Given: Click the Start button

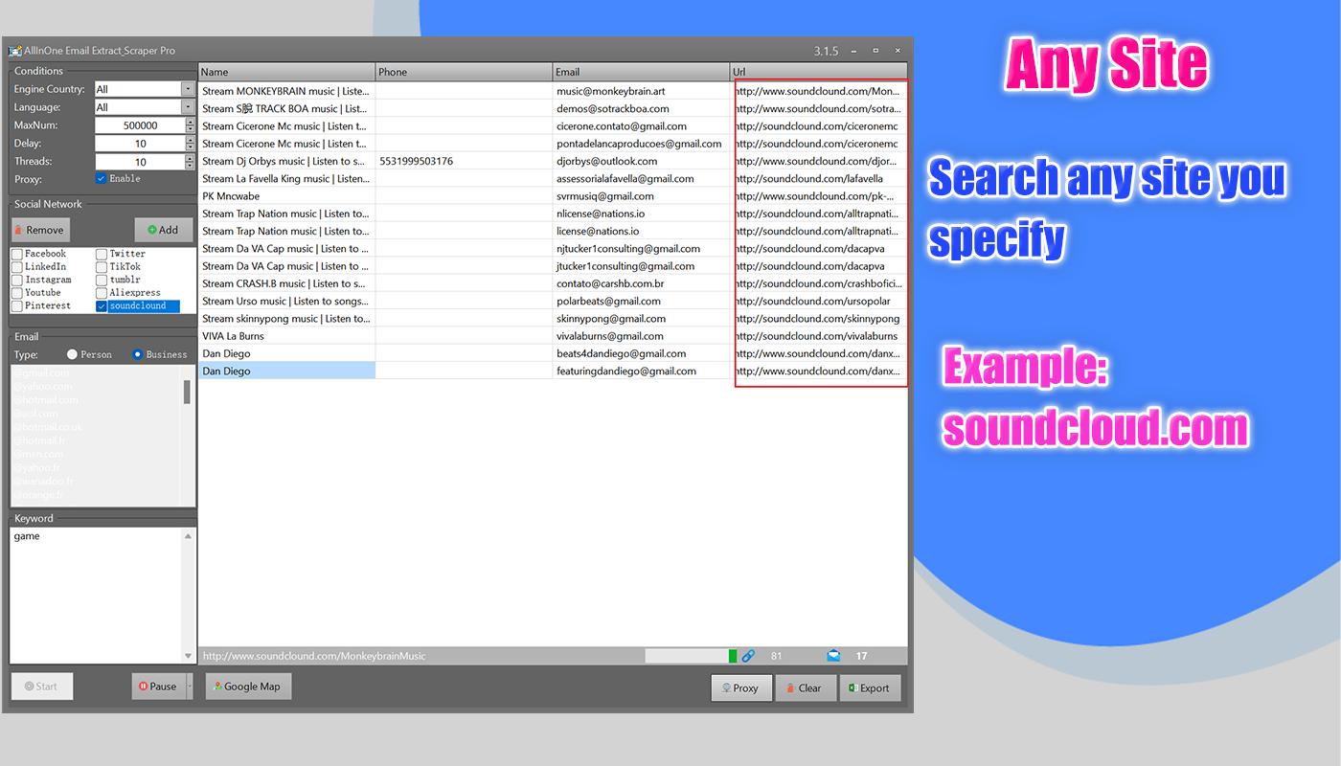Looking at the screenshot, I should coord(42,686).
